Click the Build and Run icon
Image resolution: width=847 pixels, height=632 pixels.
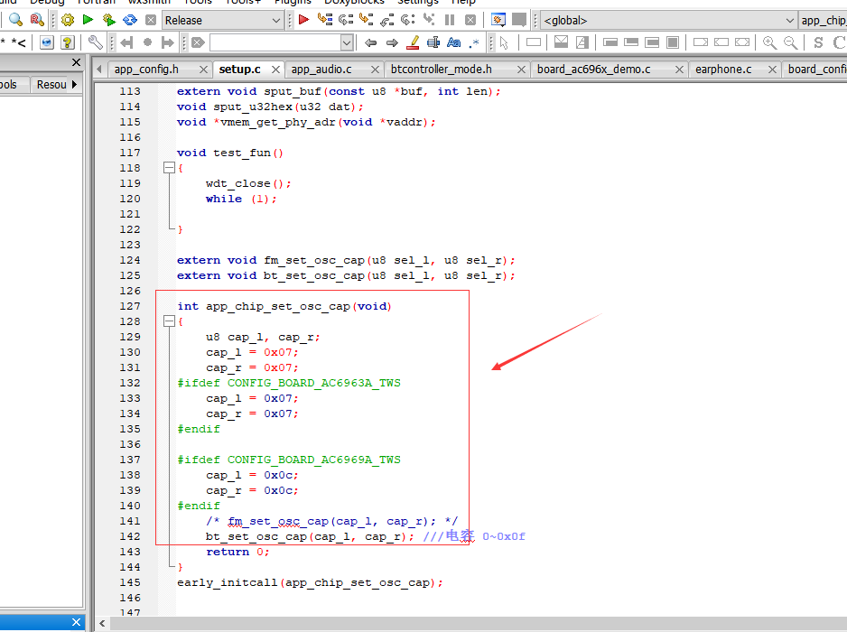[x=109, y=20]
